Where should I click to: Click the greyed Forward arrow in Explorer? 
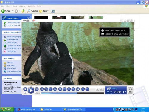(16, 11)
